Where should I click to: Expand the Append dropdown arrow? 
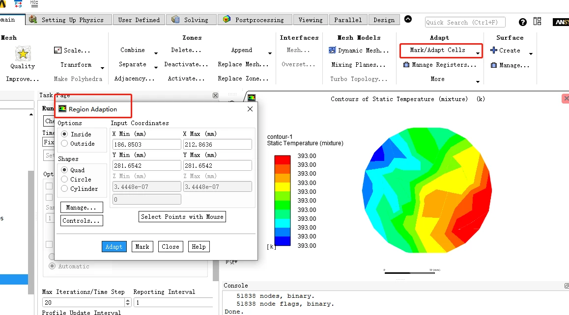point(270,53)
